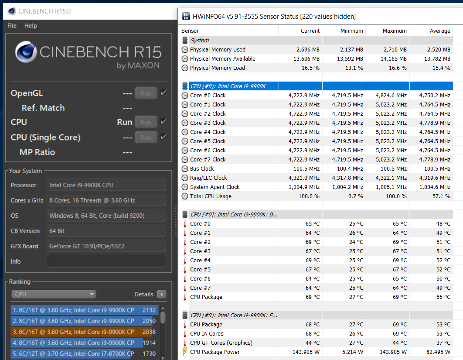The width and height of the screenshot is (463, 360).
Task: Click the chip icon of the Intel Core i9-9900K: D... group
Action: [185, 214]
